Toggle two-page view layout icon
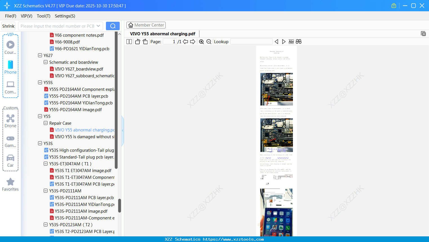Screen dimensions: 429x242 pos(129,41)
